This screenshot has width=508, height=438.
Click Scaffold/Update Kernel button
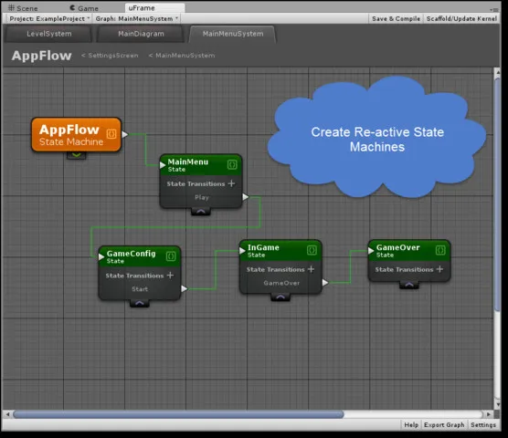tap(461, 18)
